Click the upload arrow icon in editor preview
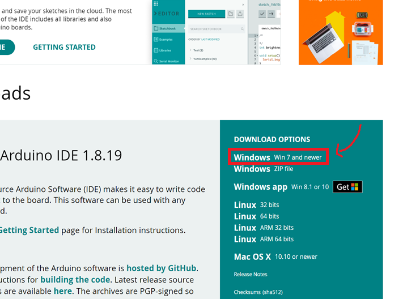The height and width of the screenshot is (299, 407). (x=272, y=14)
